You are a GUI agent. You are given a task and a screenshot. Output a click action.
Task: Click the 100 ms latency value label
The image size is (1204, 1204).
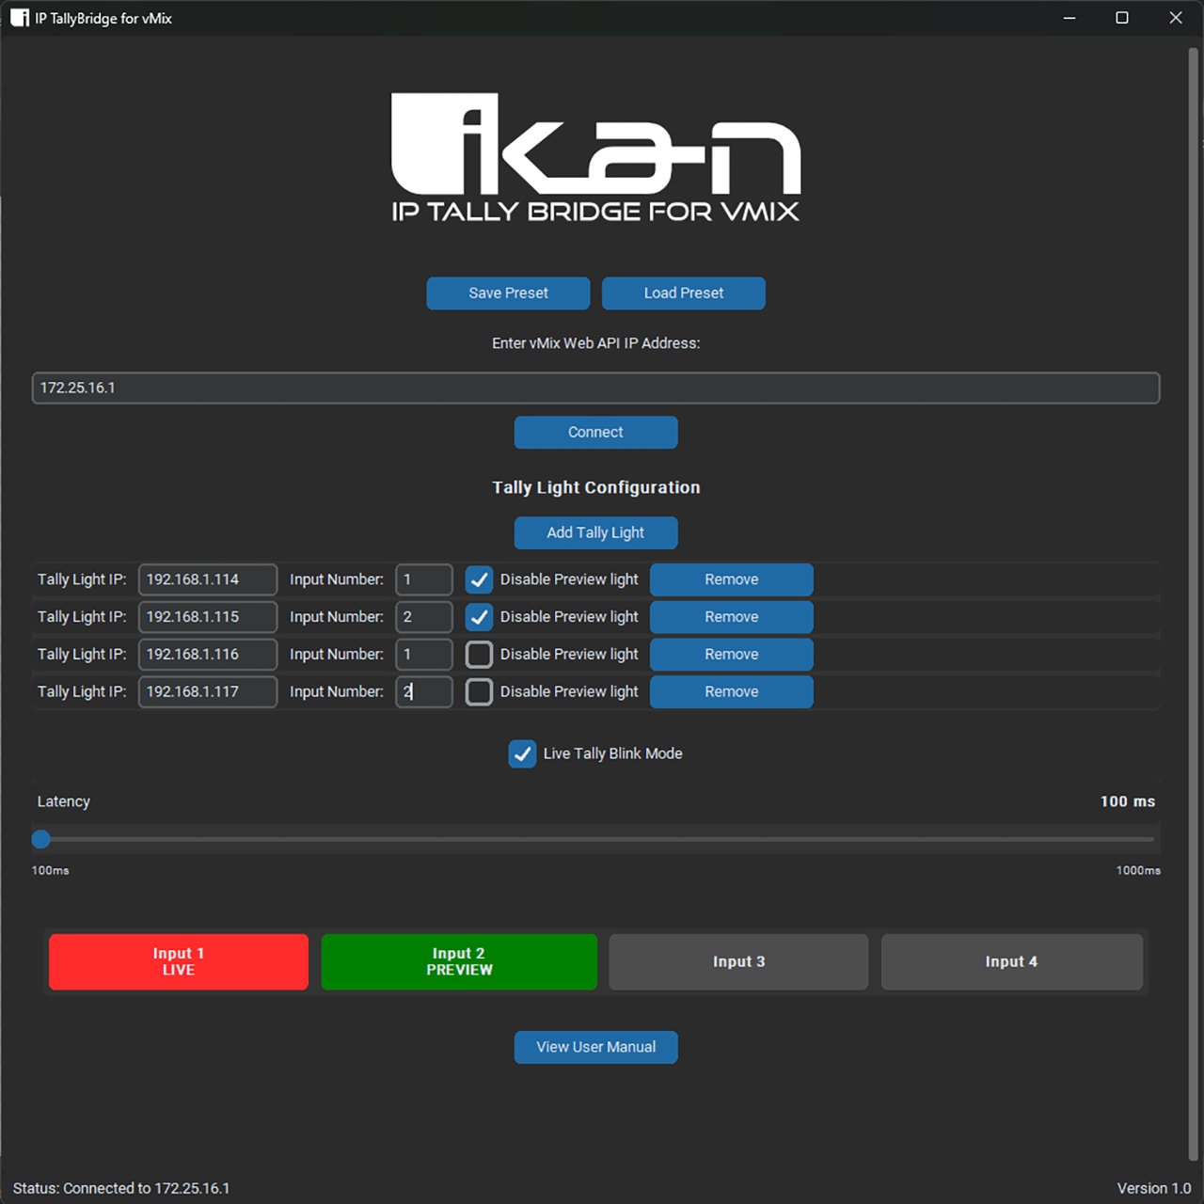click(1128, 801)
